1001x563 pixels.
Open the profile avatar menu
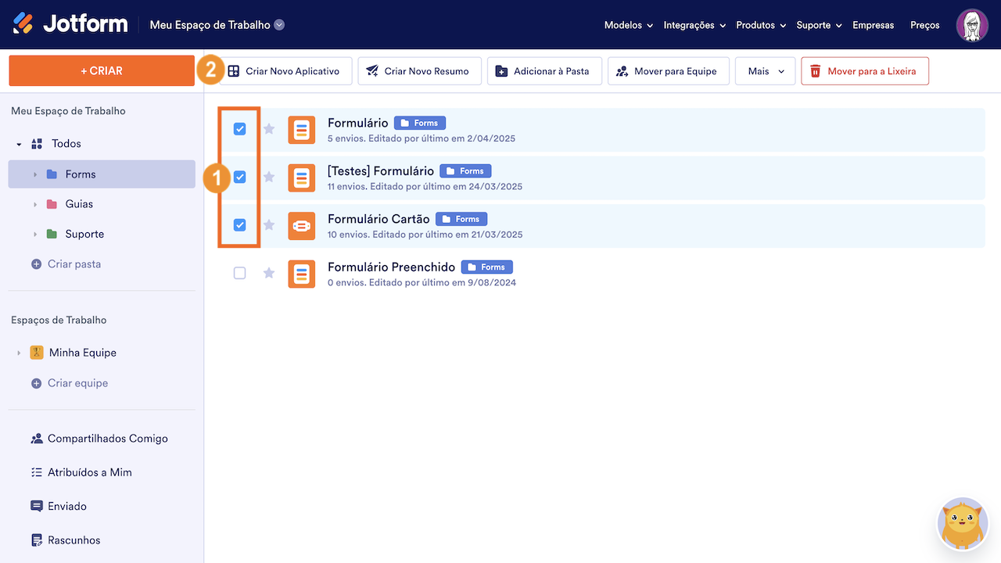pos(971,24)
